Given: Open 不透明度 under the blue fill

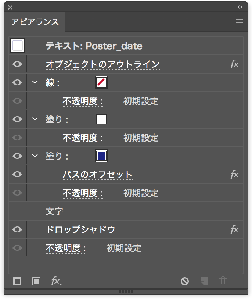Looking at the screenshot, I should (83, 193).
